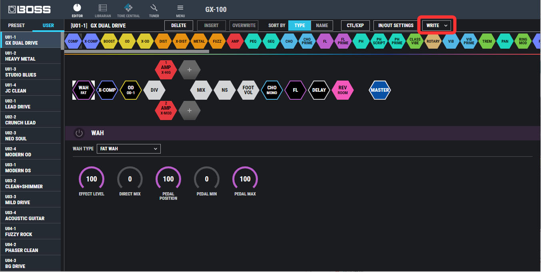Click the EFFECT LEVEL knob
Screen dimensions: 541x272
coord(92,179)
